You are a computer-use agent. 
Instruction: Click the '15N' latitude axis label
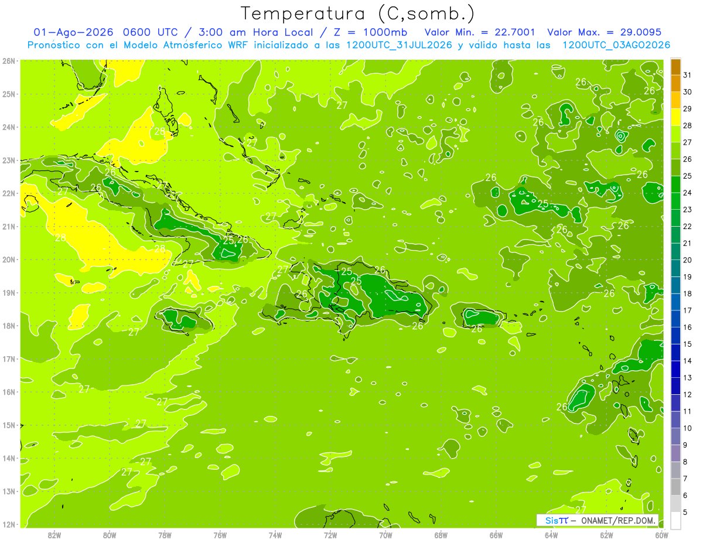(x=8, y=425)
